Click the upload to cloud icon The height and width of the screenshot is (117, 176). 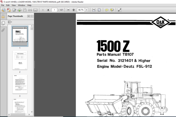click(x=20, y=10)
